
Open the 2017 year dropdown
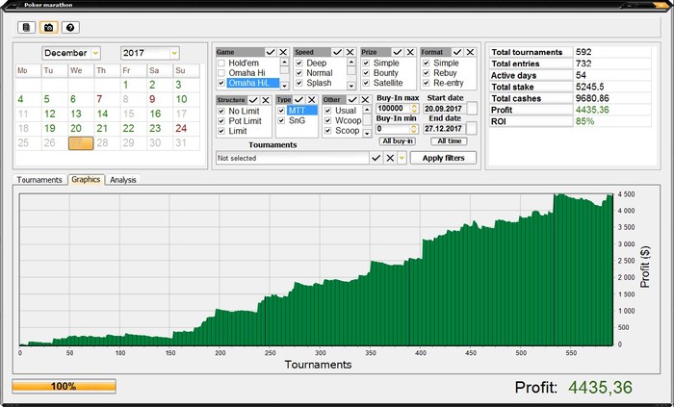coord(174,53)
